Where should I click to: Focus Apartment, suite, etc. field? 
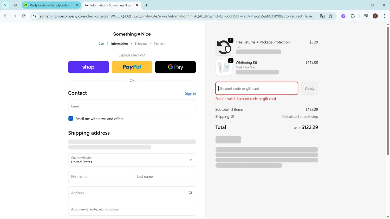coord(132,209)
